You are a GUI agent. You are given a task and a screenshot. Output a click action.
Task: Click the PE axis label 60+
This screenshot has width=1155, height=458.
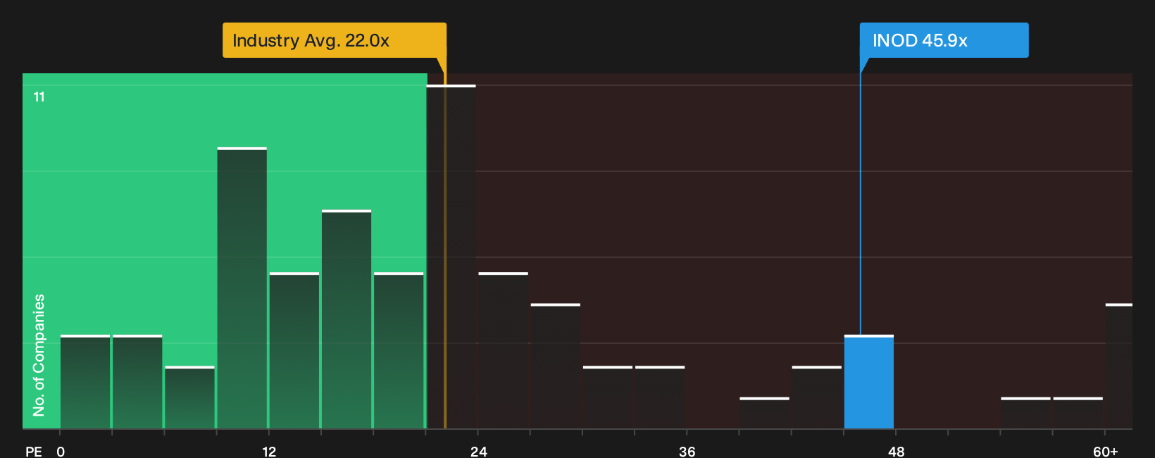pos(1105,451)
